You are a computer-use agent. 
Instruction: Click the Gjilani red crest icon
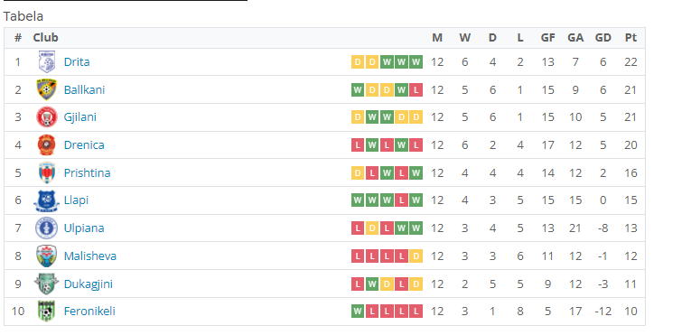(x=47, y=116)
